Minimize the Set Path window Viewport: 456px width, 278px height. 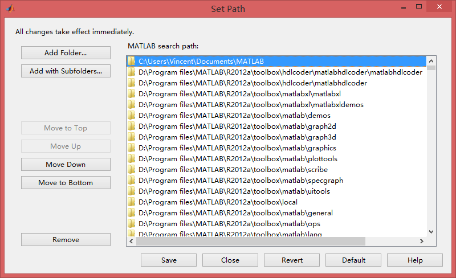[404, 7]
